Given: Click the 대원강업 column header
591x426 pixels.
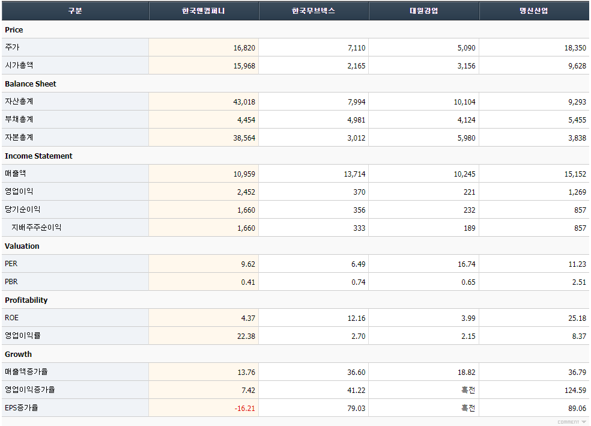Looking at the screenshot, I should coord(423,11).
